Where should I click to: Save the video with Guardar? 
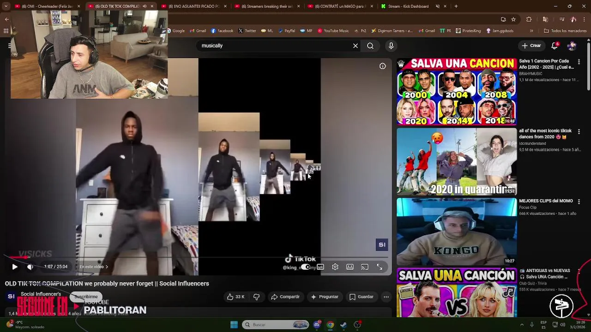coord(361,297)
